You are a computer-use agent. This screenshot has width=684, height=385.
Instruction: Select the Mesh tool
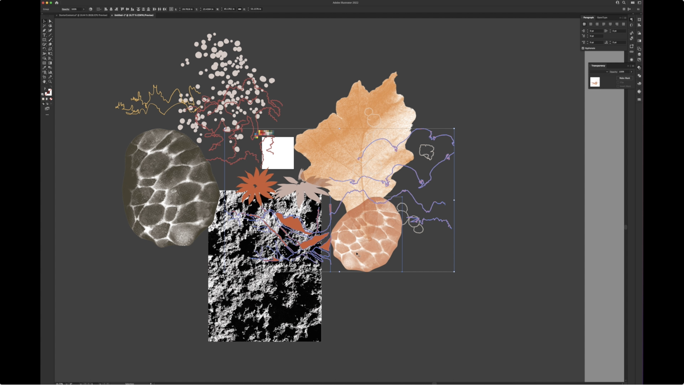point(44,63)
